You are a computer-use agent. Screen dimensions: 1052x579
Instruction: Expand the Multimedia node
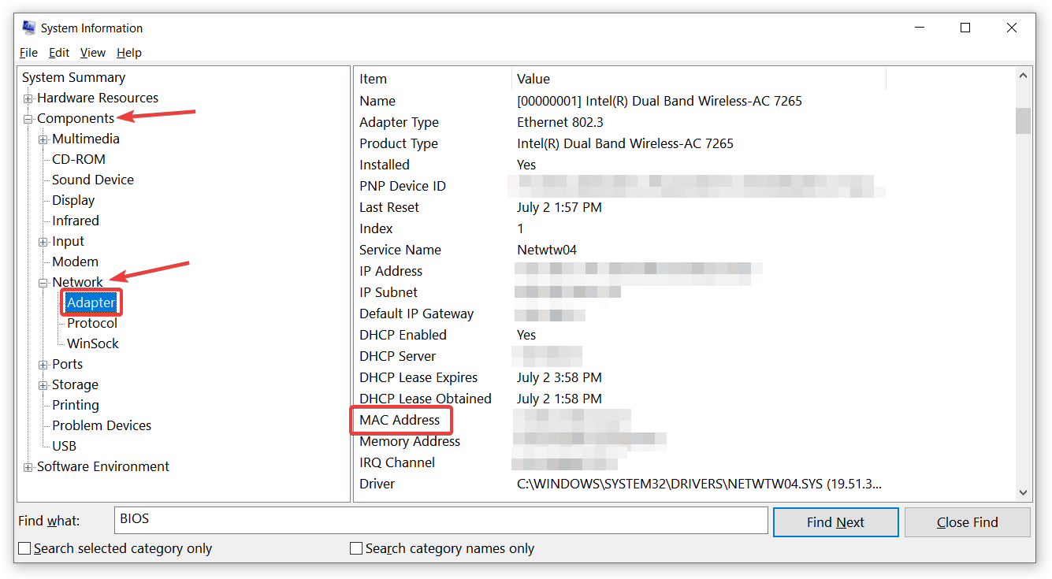tap(43, 139)
